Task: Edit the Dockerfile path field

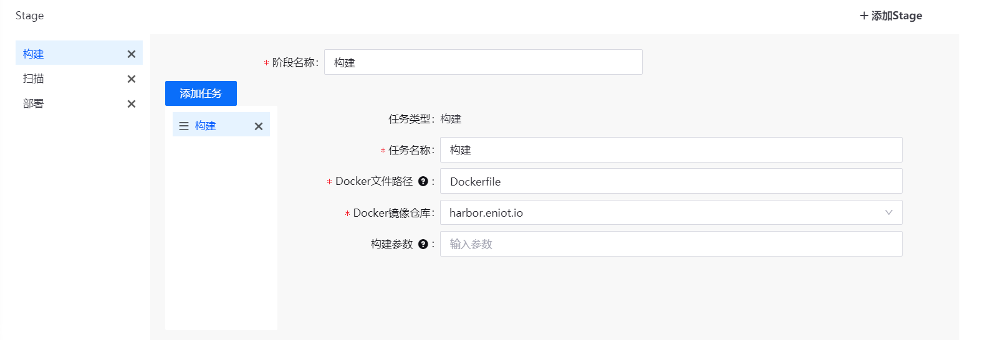Action: [671, 181]
